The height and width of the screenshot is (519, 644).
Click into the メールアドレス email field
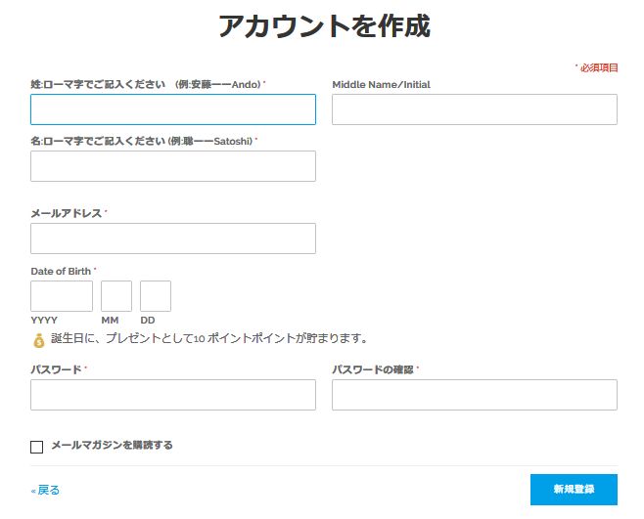173,238
